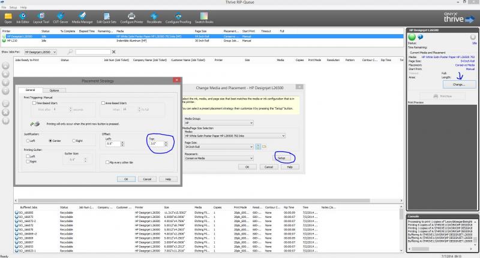The image size is (480, 258).
Task: Switch to the General tab
Action: point(31,90)
